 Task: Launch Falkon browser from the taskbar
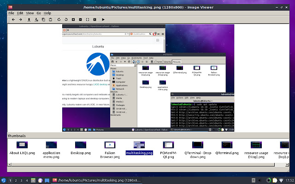[x=40, y=180]
